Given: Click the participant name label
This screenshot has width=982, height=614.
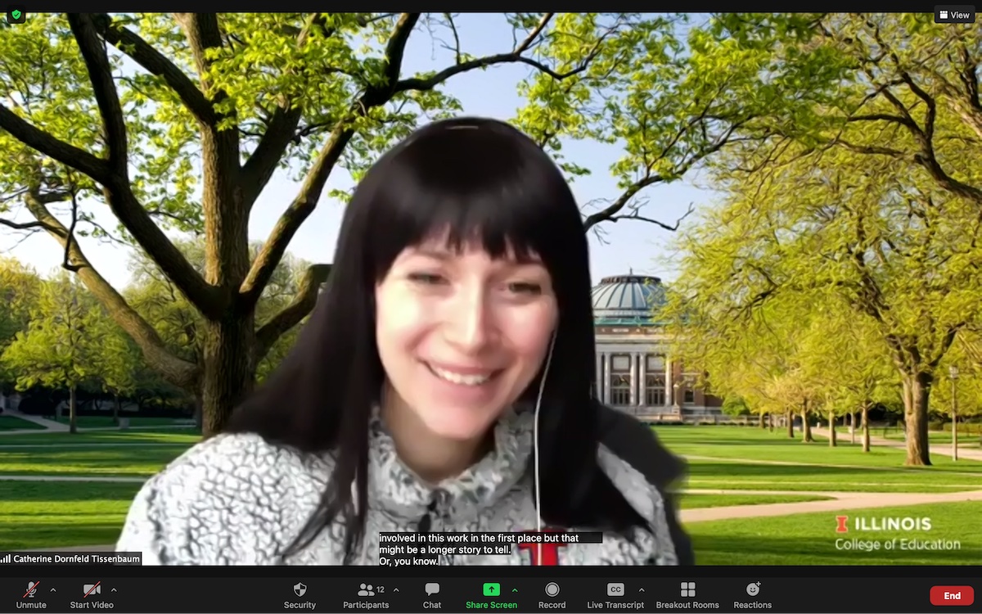Looking at the screenshot, I should click(71, 559).
